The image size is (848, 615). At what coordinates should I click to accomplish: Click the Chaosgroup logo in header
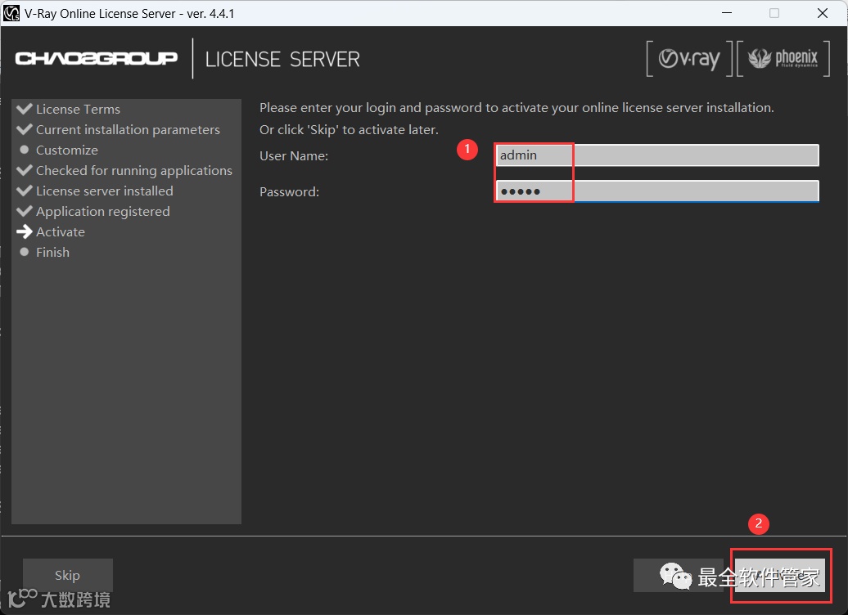97,58
